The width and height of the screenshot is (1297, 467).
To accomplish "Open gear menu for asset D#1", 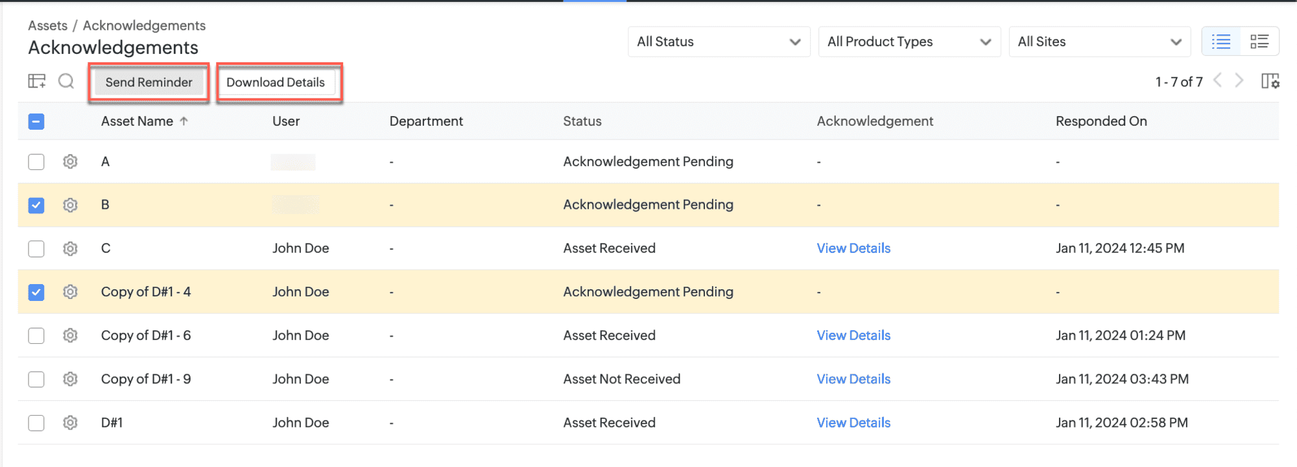I will coord(70,423).
